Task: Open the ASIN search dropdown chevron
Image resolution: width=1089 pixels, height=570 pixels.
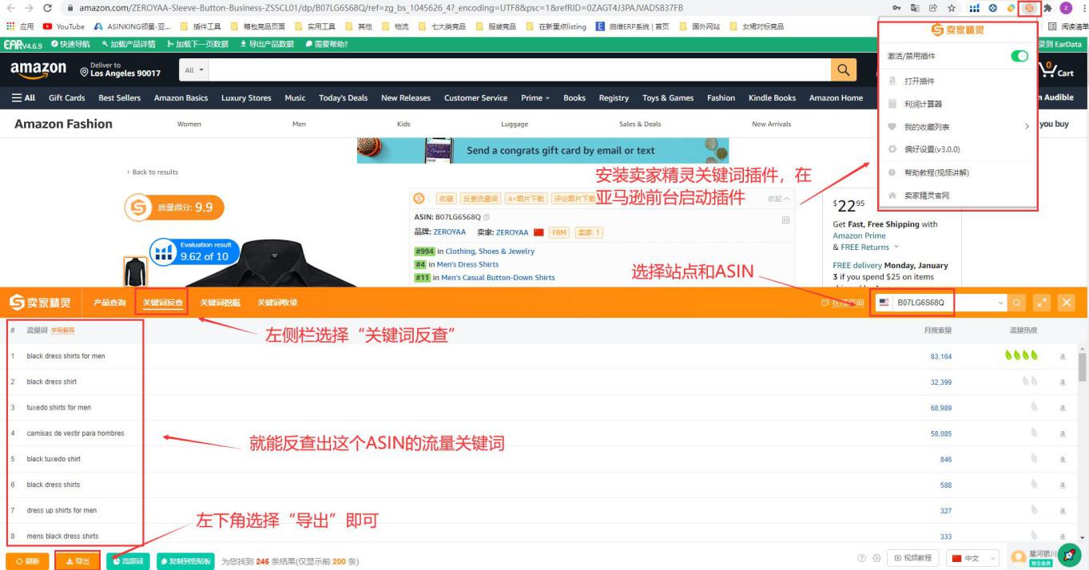Action: click(1002, 303)
